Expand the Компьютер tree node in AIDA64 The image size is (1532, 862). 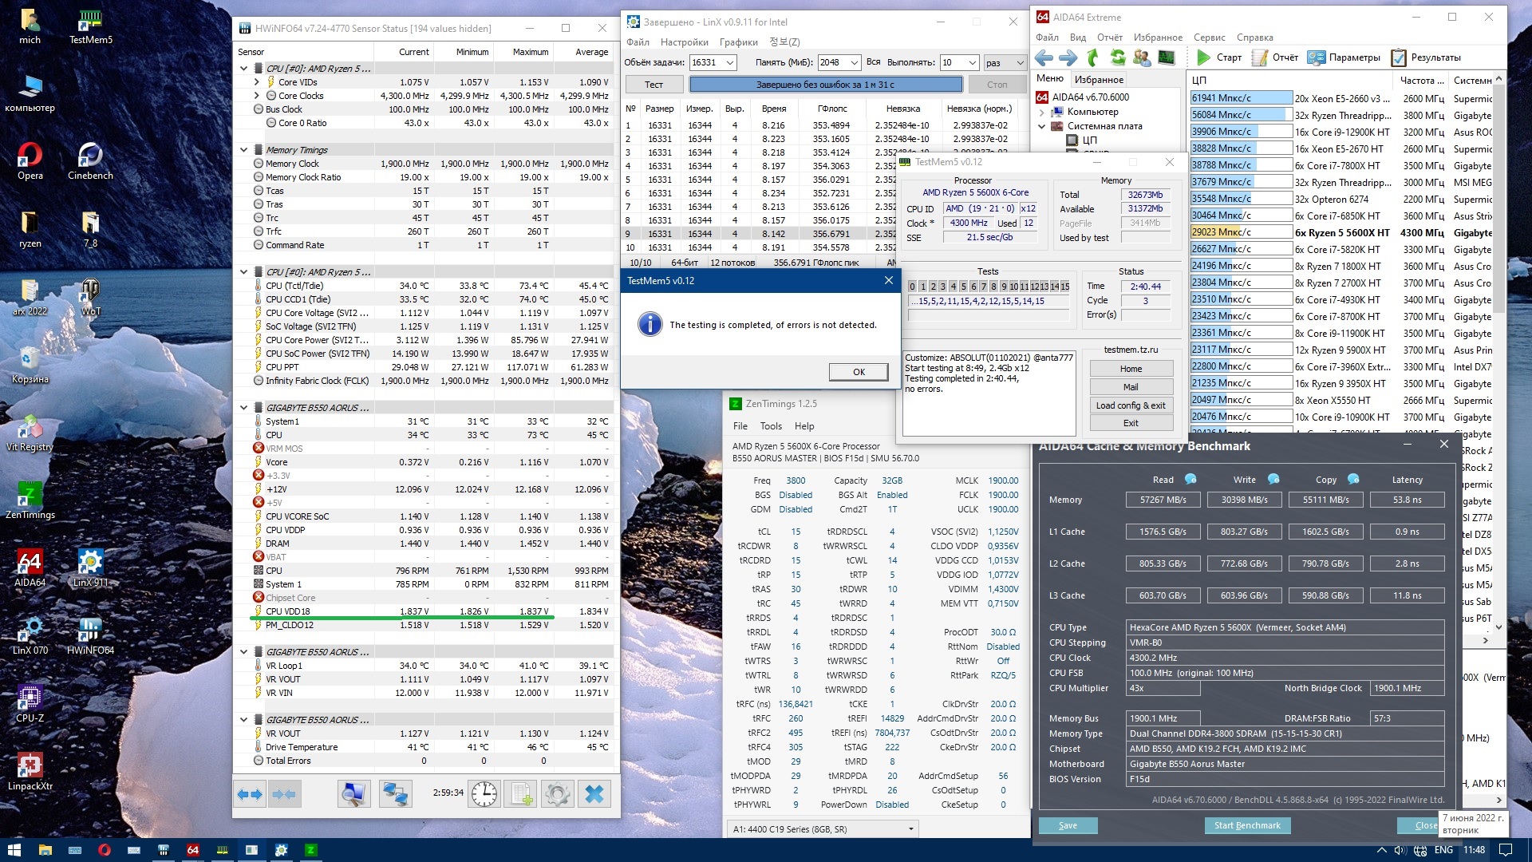tap(1041, 112)
